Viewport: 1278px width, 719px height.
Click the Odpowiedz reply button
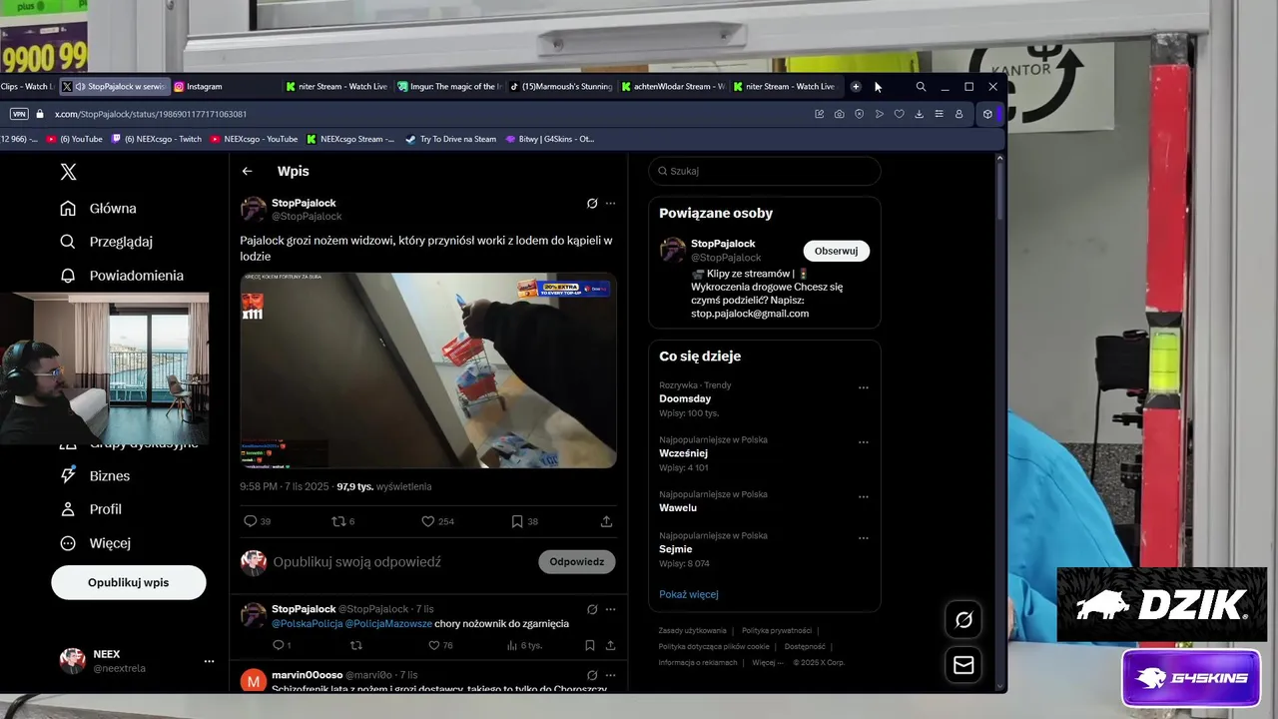577,561
